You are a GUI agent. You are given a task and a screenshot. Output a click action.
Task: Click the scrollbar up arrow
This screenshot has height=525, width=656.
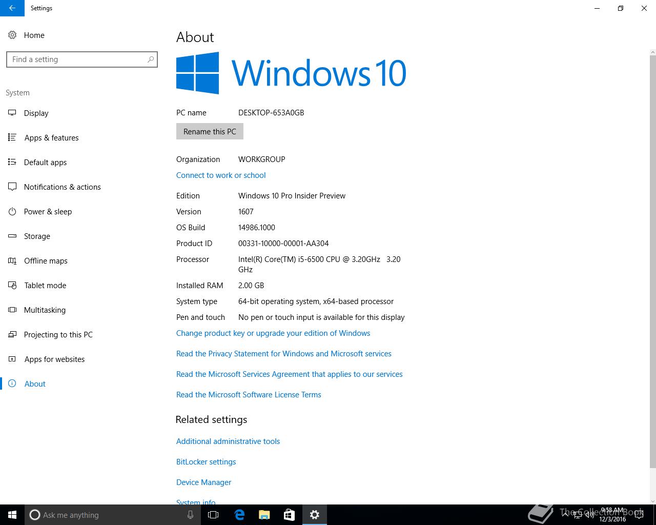pos(652,52)
